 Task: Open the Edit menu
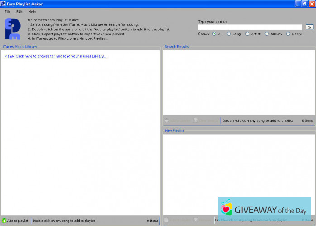click(19, 12)
